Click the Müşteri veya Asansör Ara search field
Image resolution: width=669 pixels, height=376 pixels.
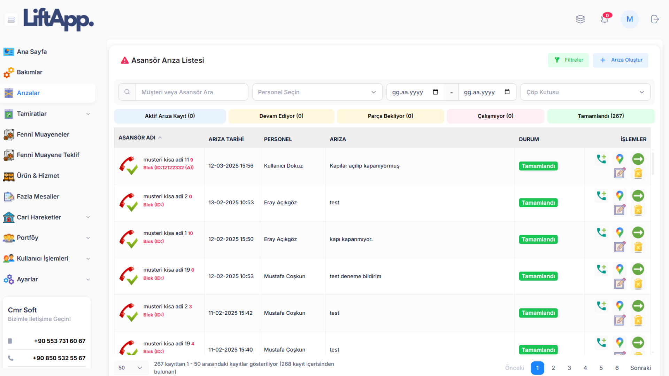pos(192,92)
